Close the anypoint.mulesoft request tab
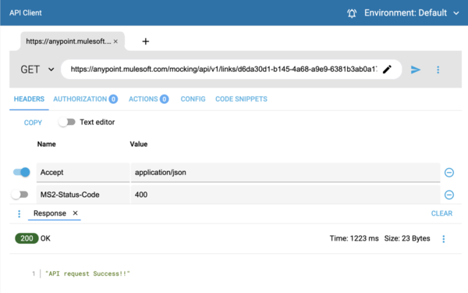Viewport: 468px width, 293px height. [x=115, y=41]
